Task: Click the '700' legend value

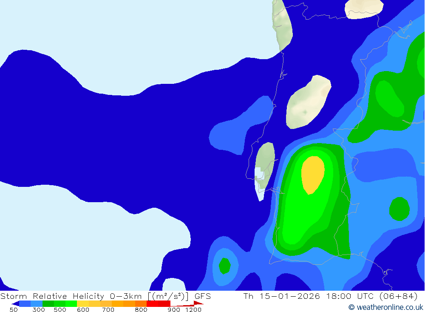Action: coord(108,310)
